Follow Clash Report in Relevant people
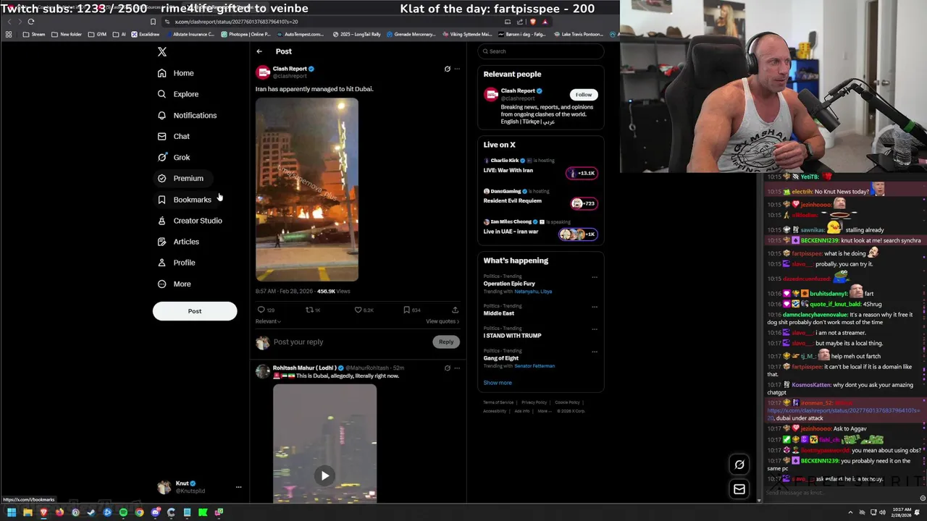Viewport: 927px width, 521px height. (584, 95)
